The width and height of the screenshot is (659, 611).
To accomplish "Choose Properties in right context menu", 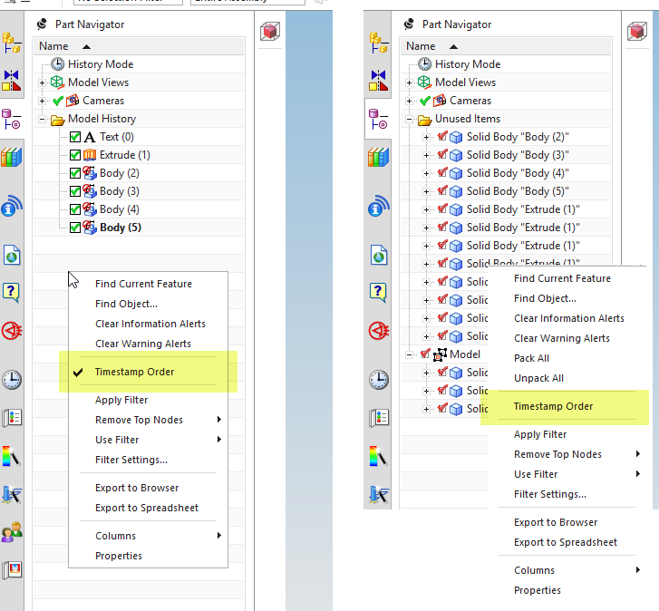I will pyautogui.click(x=567, y=590).
